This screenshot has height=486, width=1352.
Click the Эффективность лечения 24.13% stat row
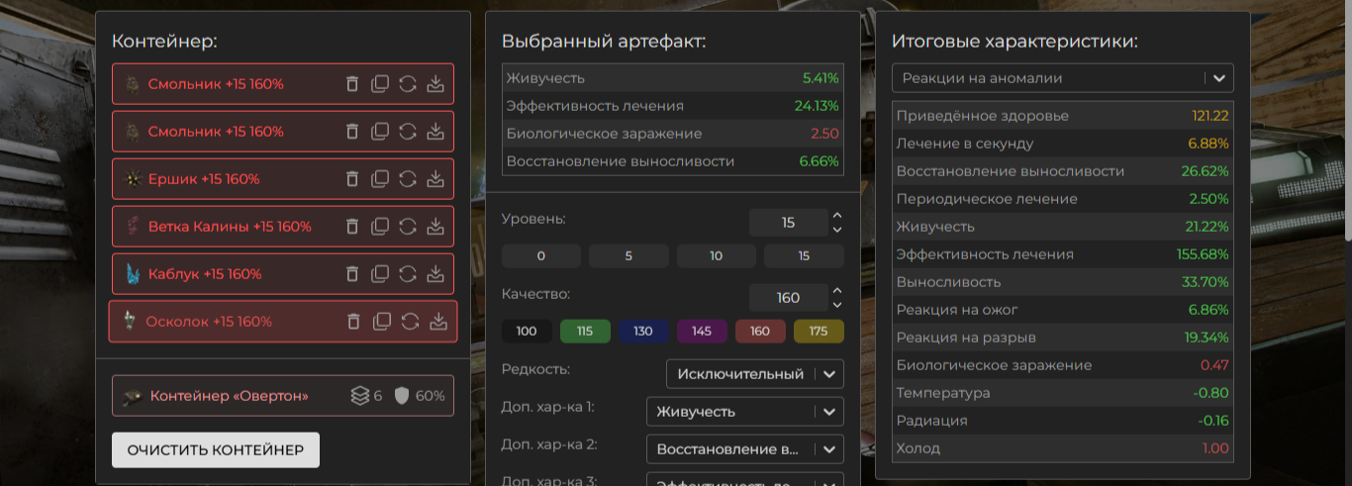[x=672, y=106]
